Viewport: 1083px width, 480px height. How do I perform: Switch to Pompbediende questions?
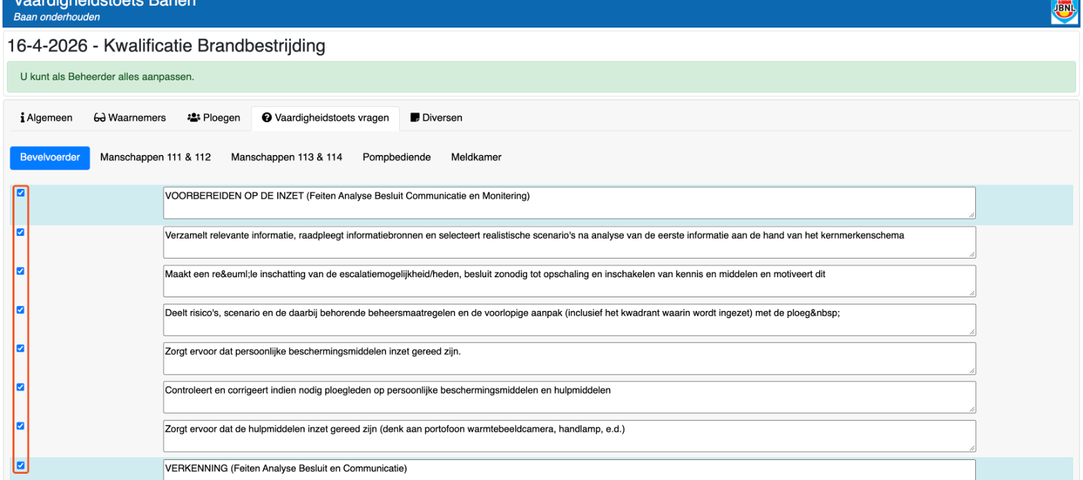(x=397, y=157)
